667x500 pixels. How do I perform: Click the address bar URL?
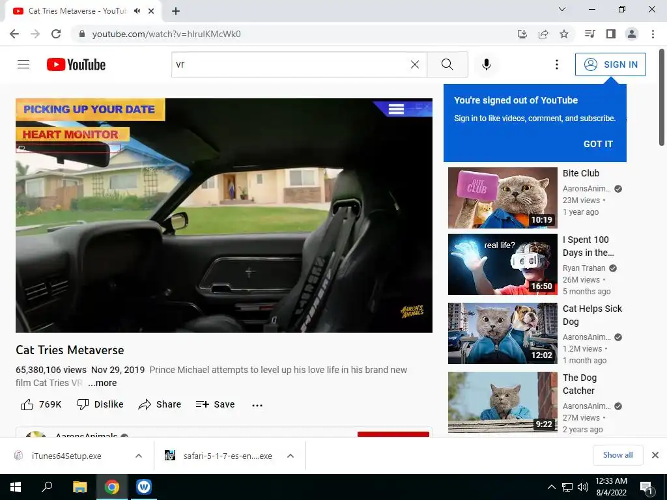tap(166, 34)
